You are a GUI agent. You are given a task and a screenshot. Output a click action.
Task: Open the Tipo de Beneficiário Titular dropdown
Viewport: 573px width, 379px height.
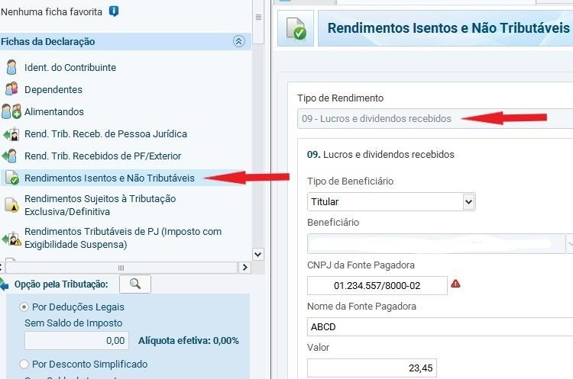391,202
